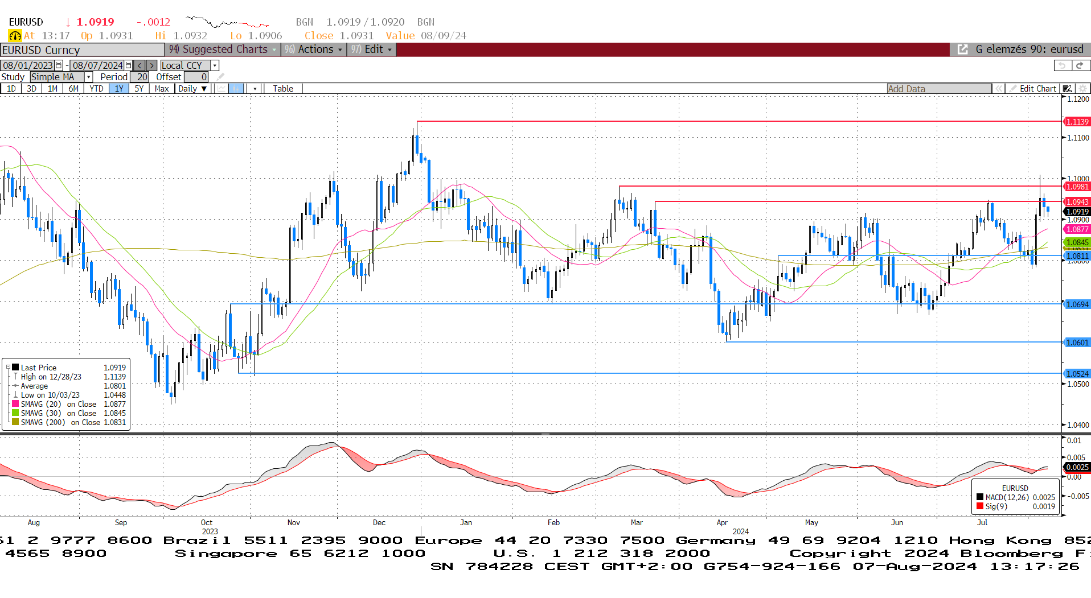Shift the date range backward with left arrow
The height and width of the screenshot is (598, 1091).
(x=140, y=65)
